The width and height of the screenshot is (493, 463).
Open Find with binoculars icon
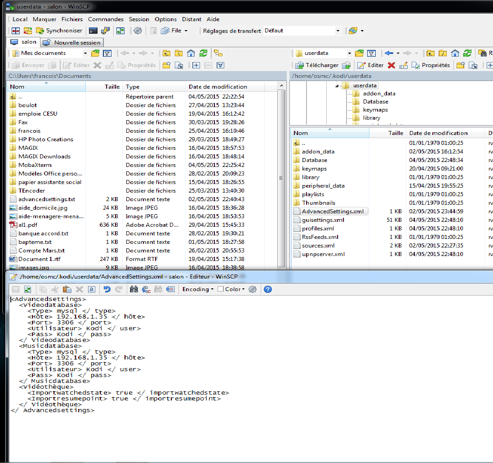(x=134, y=289)
